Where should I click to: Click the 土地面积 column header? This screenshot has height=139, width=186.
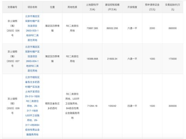[92, 7]
